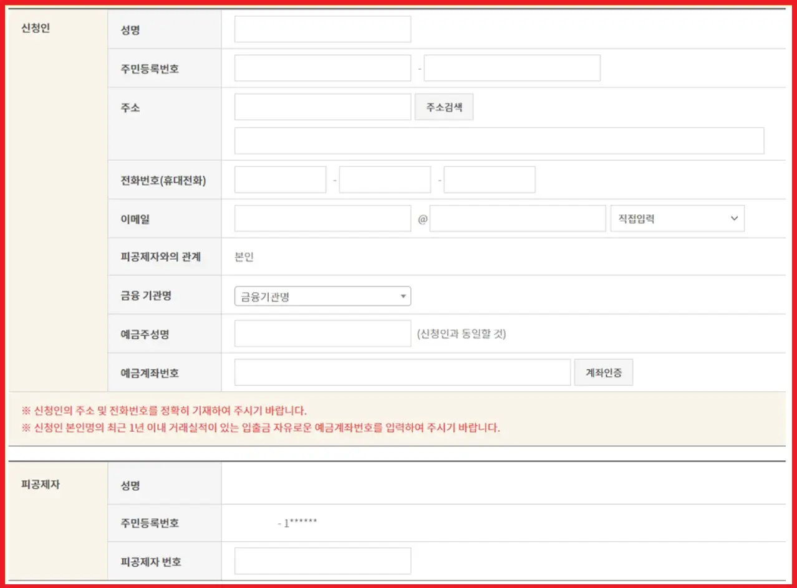Click the 계좌인증 account verification button
The image size is (797, 588).
click(x=603, y=372)
